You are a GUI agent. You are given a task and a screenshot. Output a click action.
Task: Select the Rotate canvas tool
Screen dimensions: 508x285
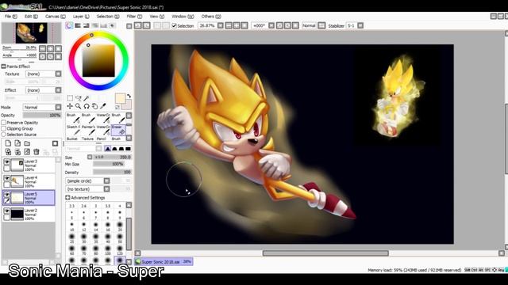[x=87, y=106]
